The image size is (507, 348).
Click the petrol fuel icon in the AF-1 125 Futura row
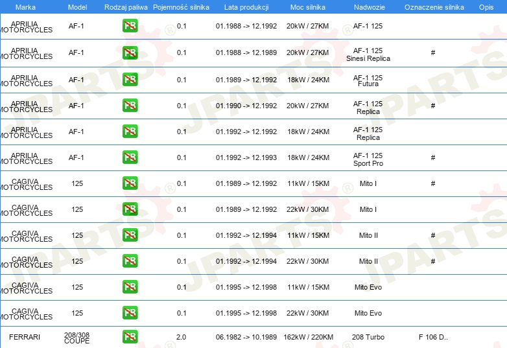(130, 80)
